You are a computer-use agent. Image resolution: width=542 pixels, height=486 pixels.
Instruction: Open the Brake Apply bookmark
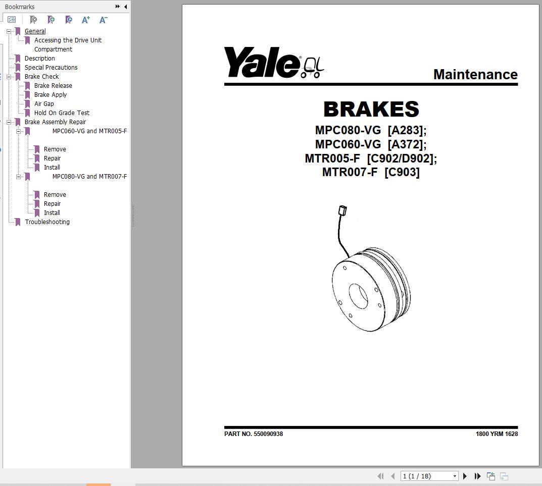point(50,95)
